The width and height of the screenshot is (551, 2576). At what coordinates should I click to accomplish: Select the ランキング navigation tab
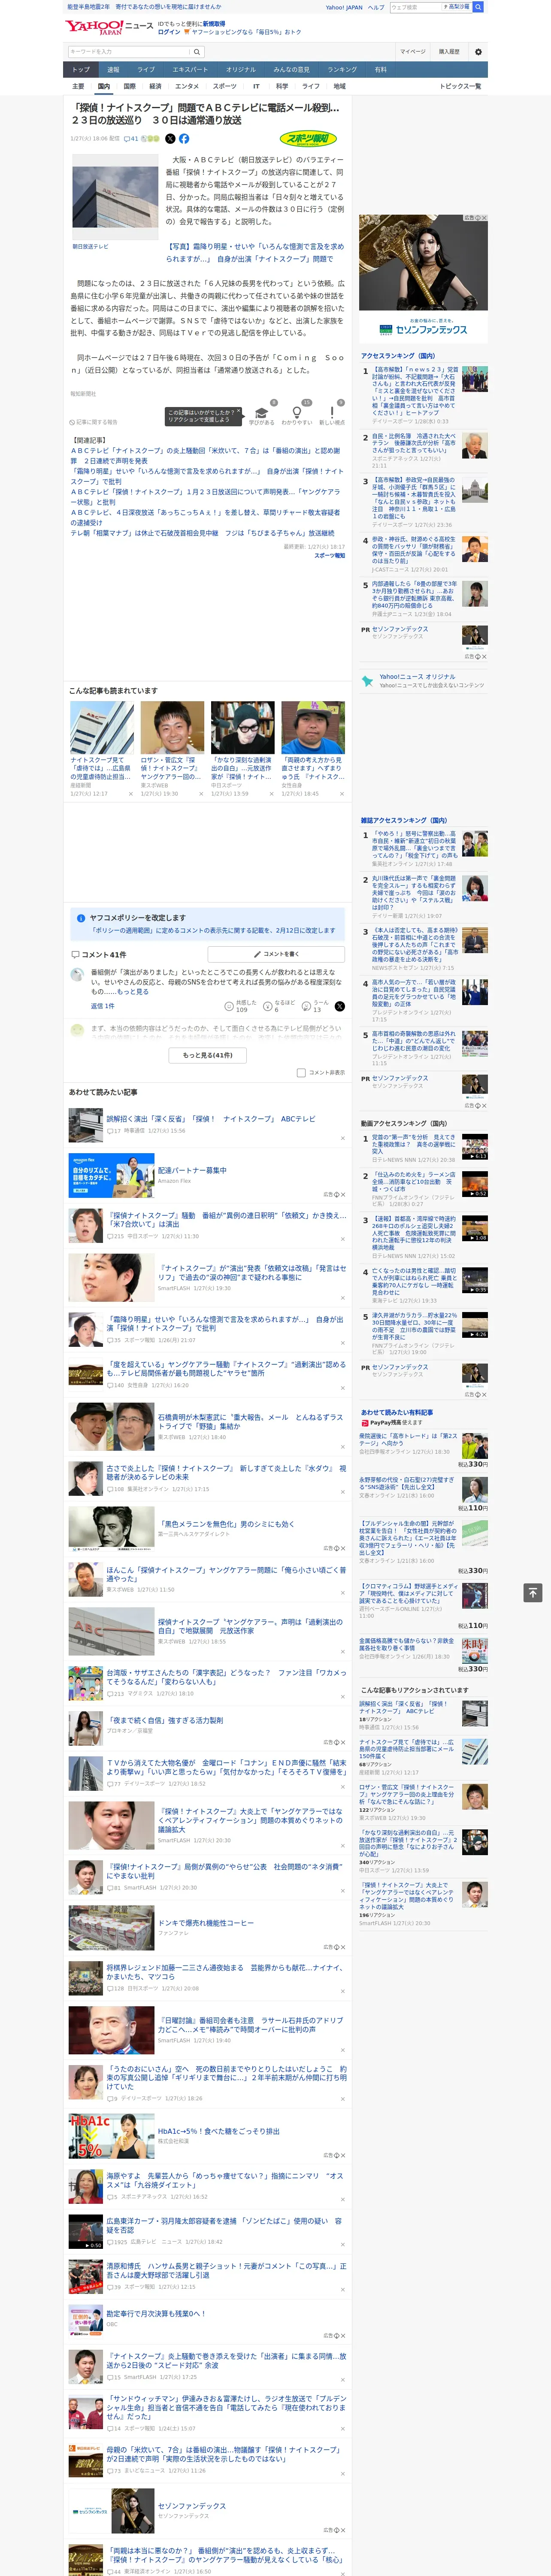342,70
